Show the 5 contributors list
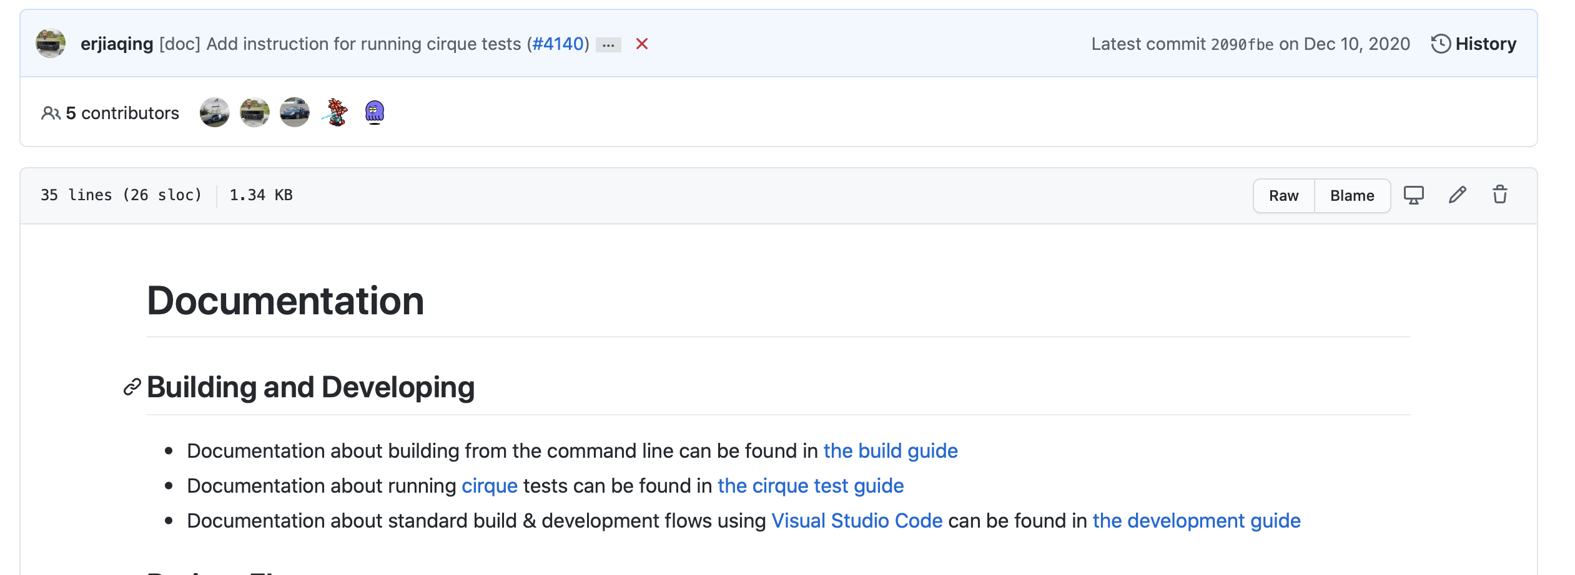1575x575 pixels. coord(111,113)
